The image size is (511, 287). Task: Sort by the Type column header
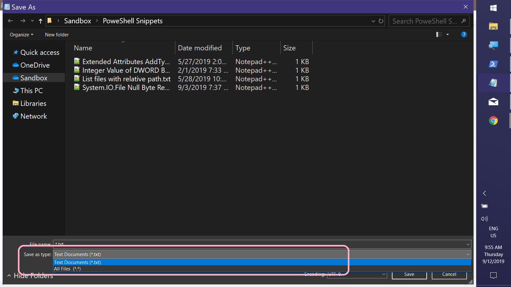click(243, 48)
